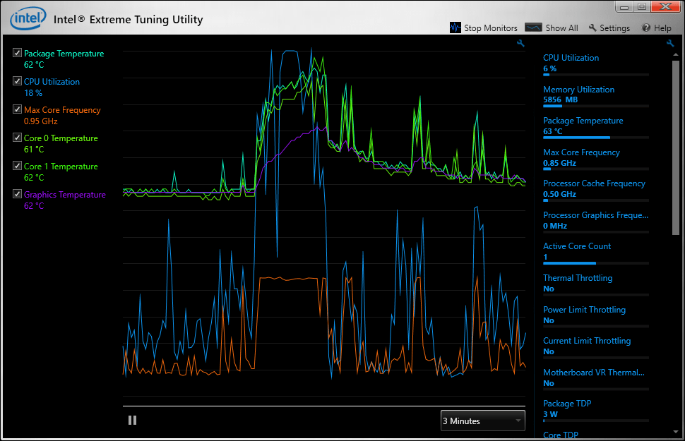The image size is (685, 441).
Task: Click the Show All graph icon
Action: point(533,28)
